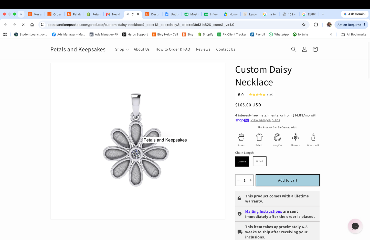370x240 pixels.
Task: Choose the 16 inch chain length
Action: point(242,161)
